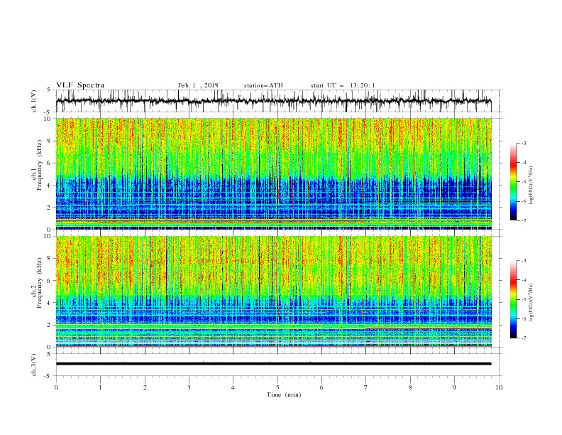Click the 'station=ATH' label

[263, 85]
